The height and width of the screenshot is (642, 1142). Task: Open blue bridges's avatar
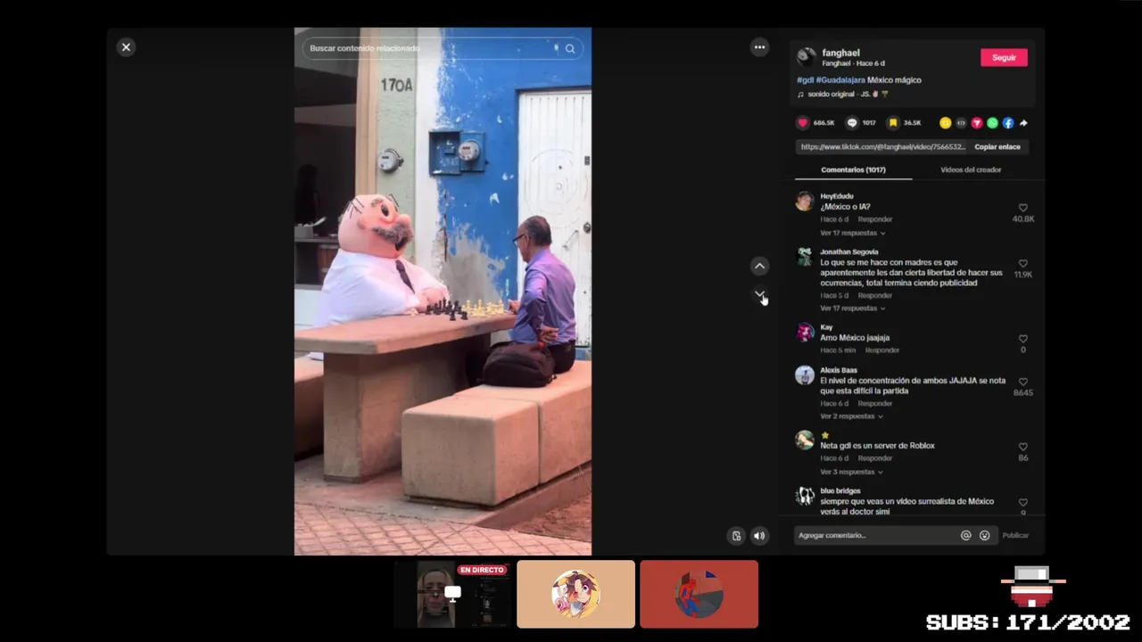click(x=805, y=496)
